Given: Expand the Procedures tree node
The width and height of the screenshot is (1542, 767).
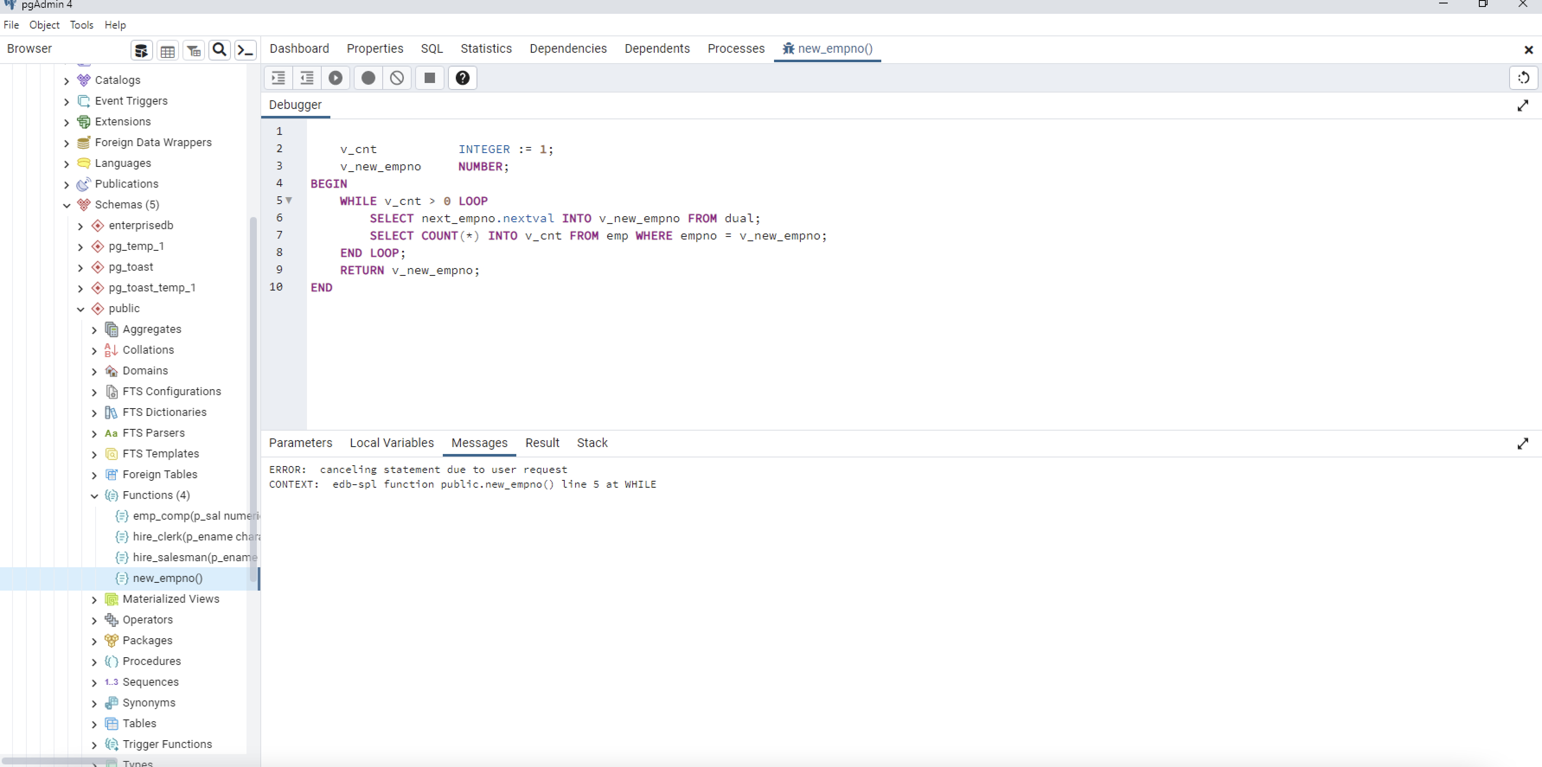Looking at the screenshot, I should (94, 662).
